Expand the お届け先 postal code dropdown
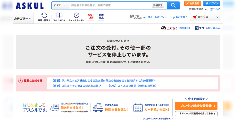 click(x=137, y=17)
